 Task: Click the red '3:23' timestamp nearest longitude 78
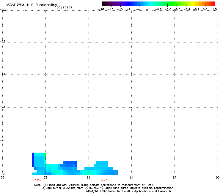tap(37, 180)
